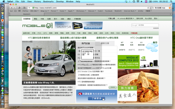The height and width of the screenshot is (109, 175).
Task: Enter full screen with the arrows icon
Action: (171, 5)
